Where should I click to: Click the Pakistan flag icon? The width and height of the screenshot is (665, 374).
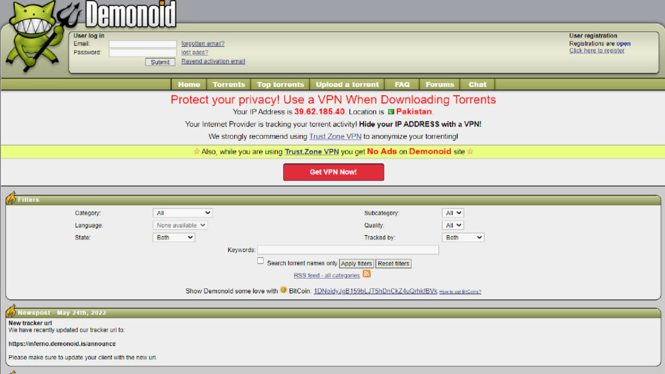pos(390,112)
